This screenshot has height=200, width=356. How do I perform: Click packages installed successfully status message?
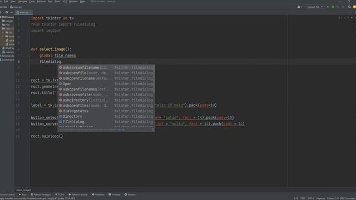tap(37, 198)
